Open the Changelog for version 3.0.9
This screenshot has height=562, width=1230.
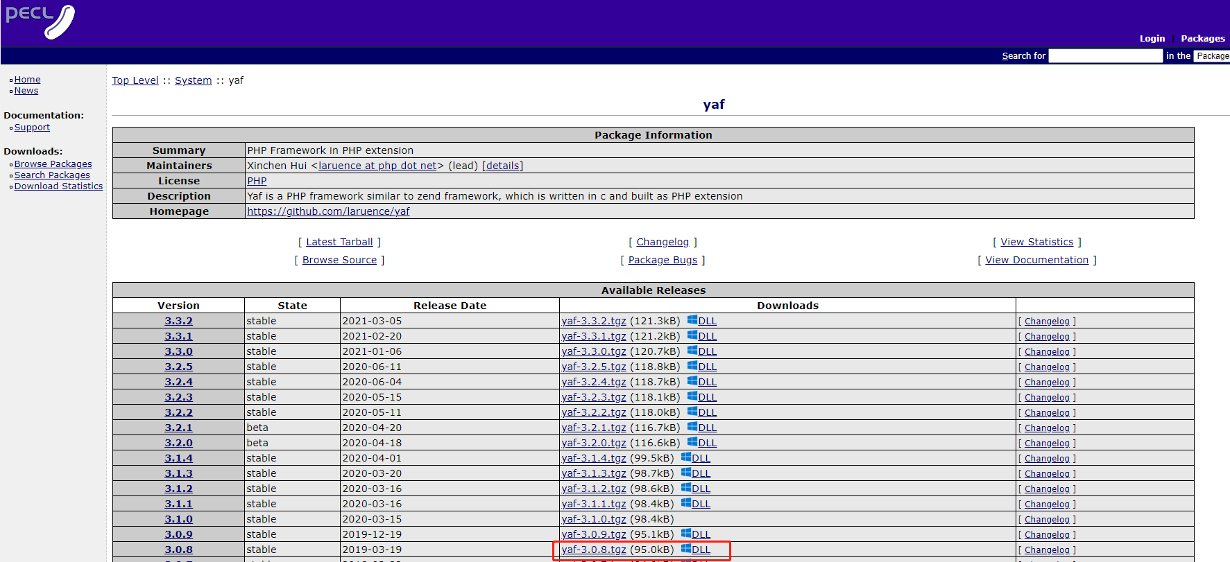[1047, 535]
